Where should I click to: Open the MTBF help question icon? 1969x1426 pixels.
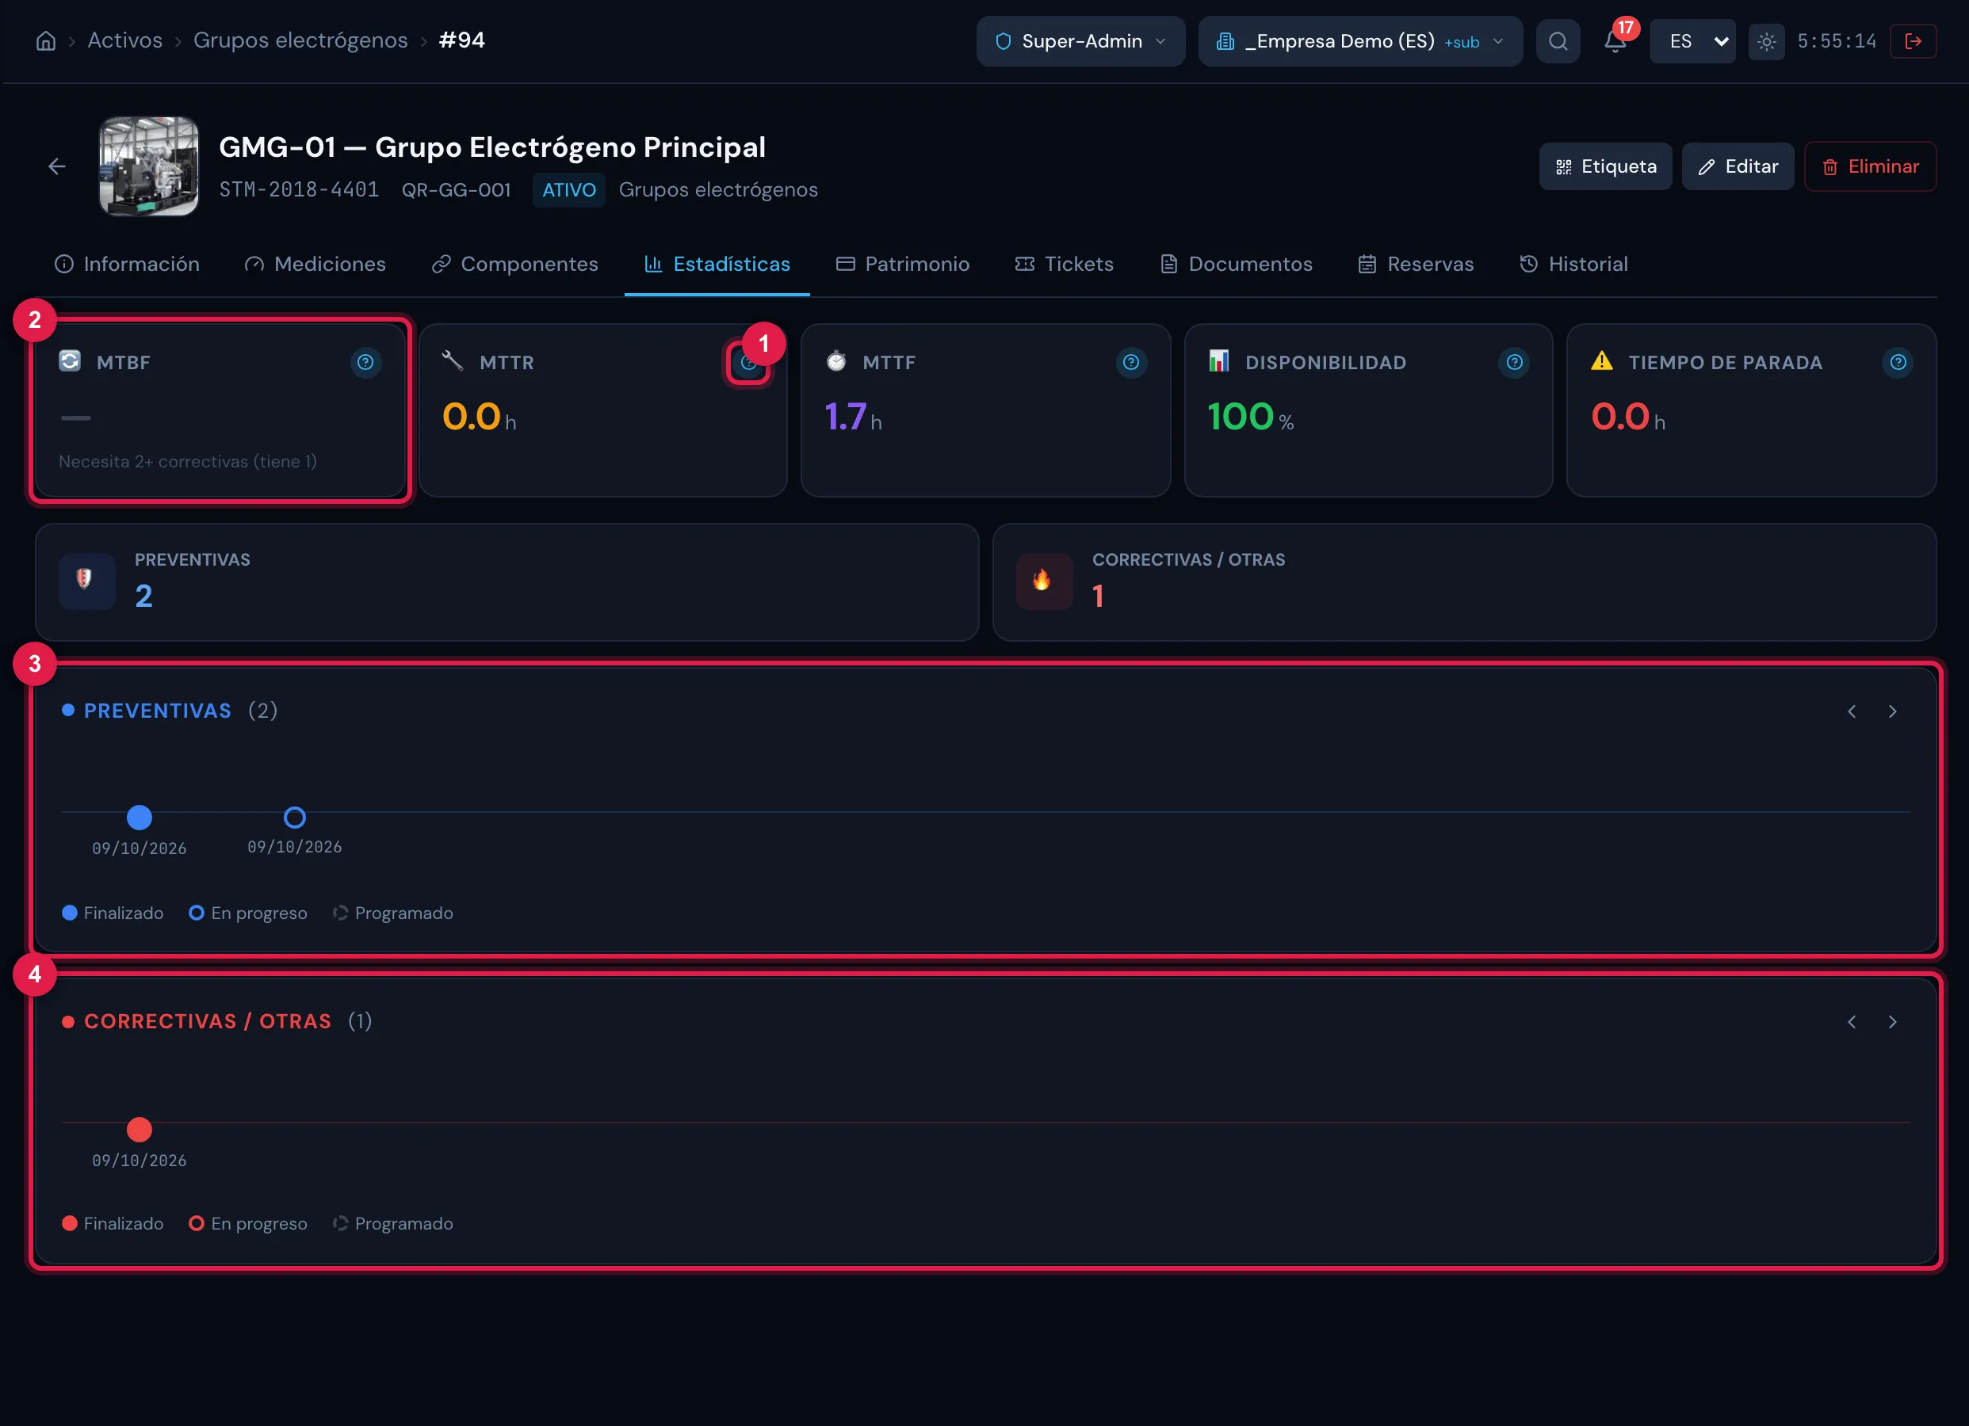(365, 363)
